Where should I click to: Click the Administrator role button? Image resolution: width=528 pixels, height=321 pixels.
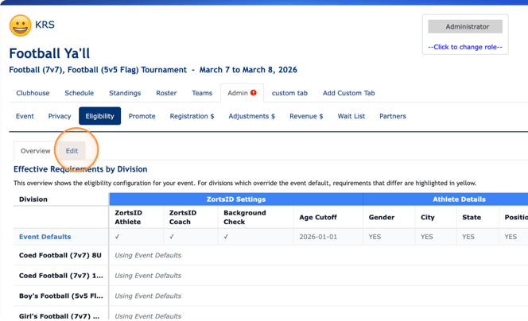[x=465, y=26]
